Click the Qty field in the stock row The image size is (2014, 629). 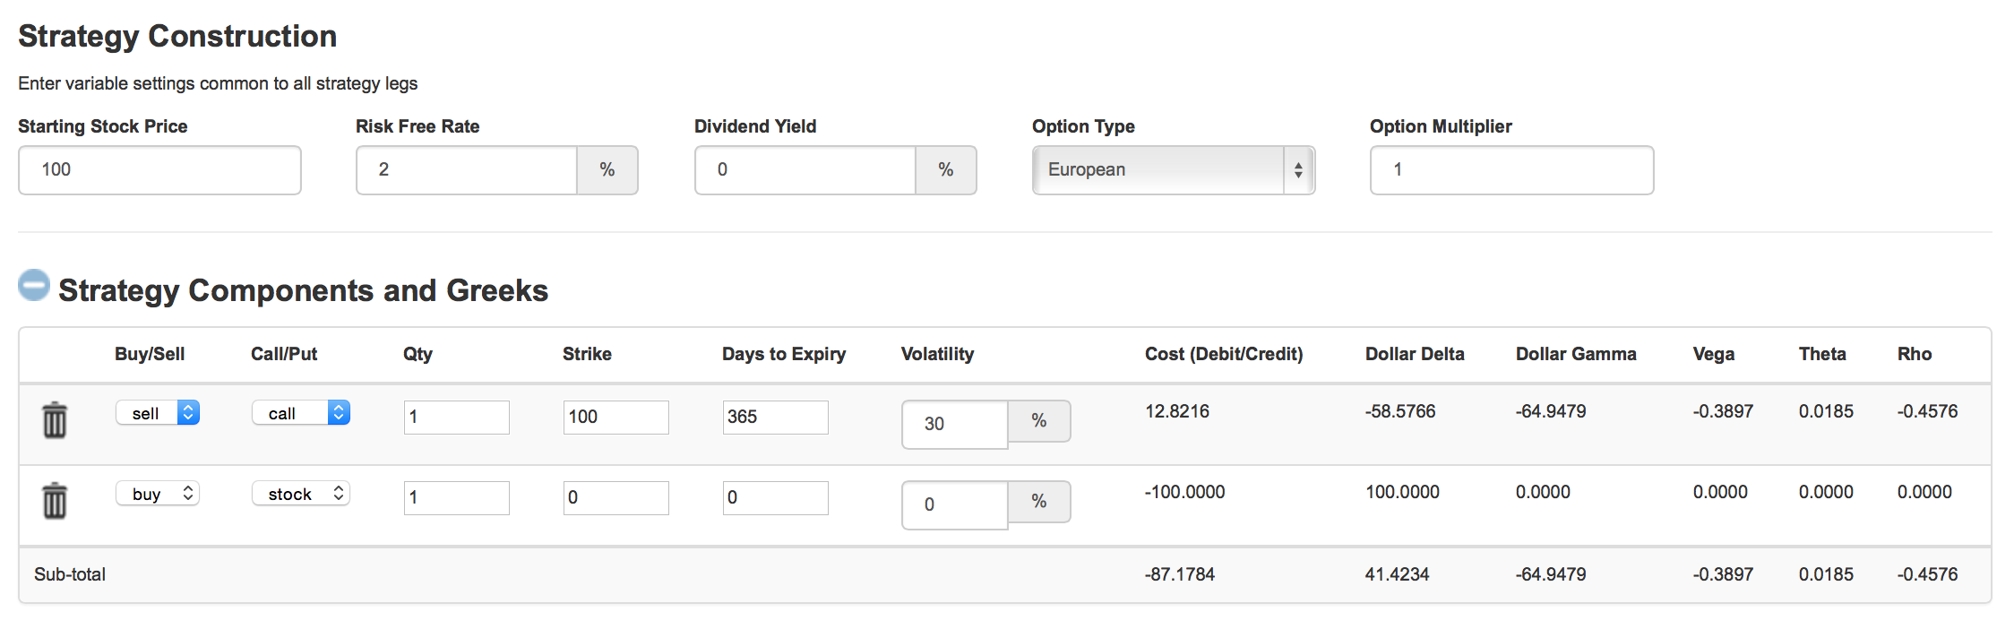coord(456,498)
